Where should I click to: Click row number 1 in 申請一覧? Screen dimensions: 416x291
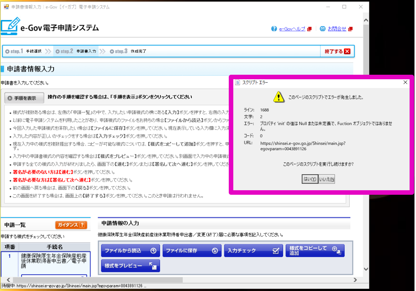pos(9,256)
